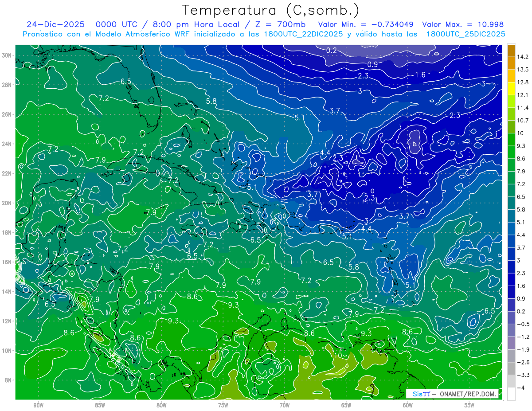The height and width of the screenshot is (411, 532).
Task: Click the "20N" latitude axis label
Action: click(x=8, y=203)
